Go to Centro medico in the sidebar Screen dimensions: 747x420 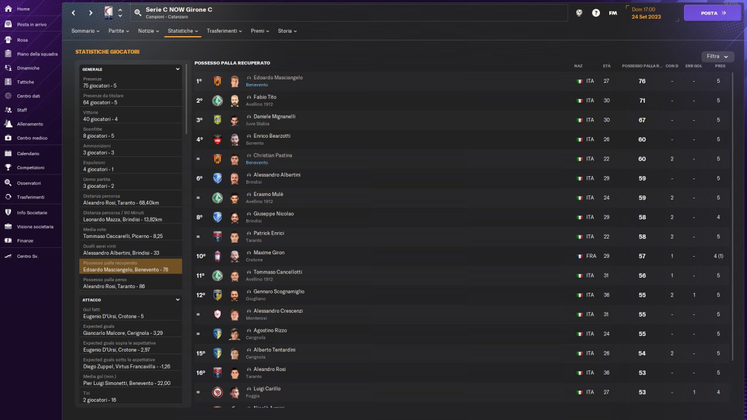point(32,138)
